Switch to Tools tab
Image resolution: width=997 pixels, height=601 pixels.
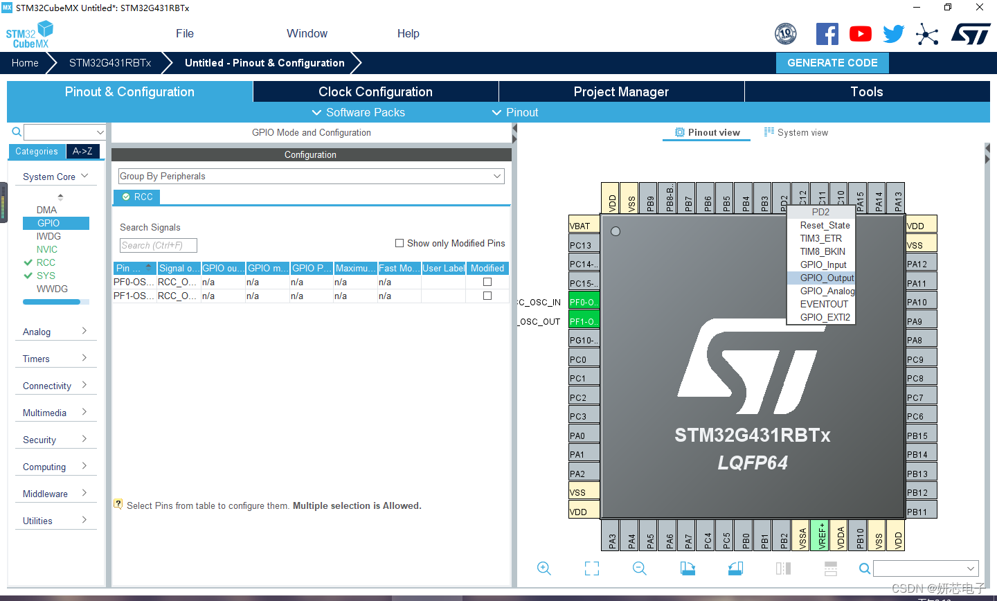[867, 91]
